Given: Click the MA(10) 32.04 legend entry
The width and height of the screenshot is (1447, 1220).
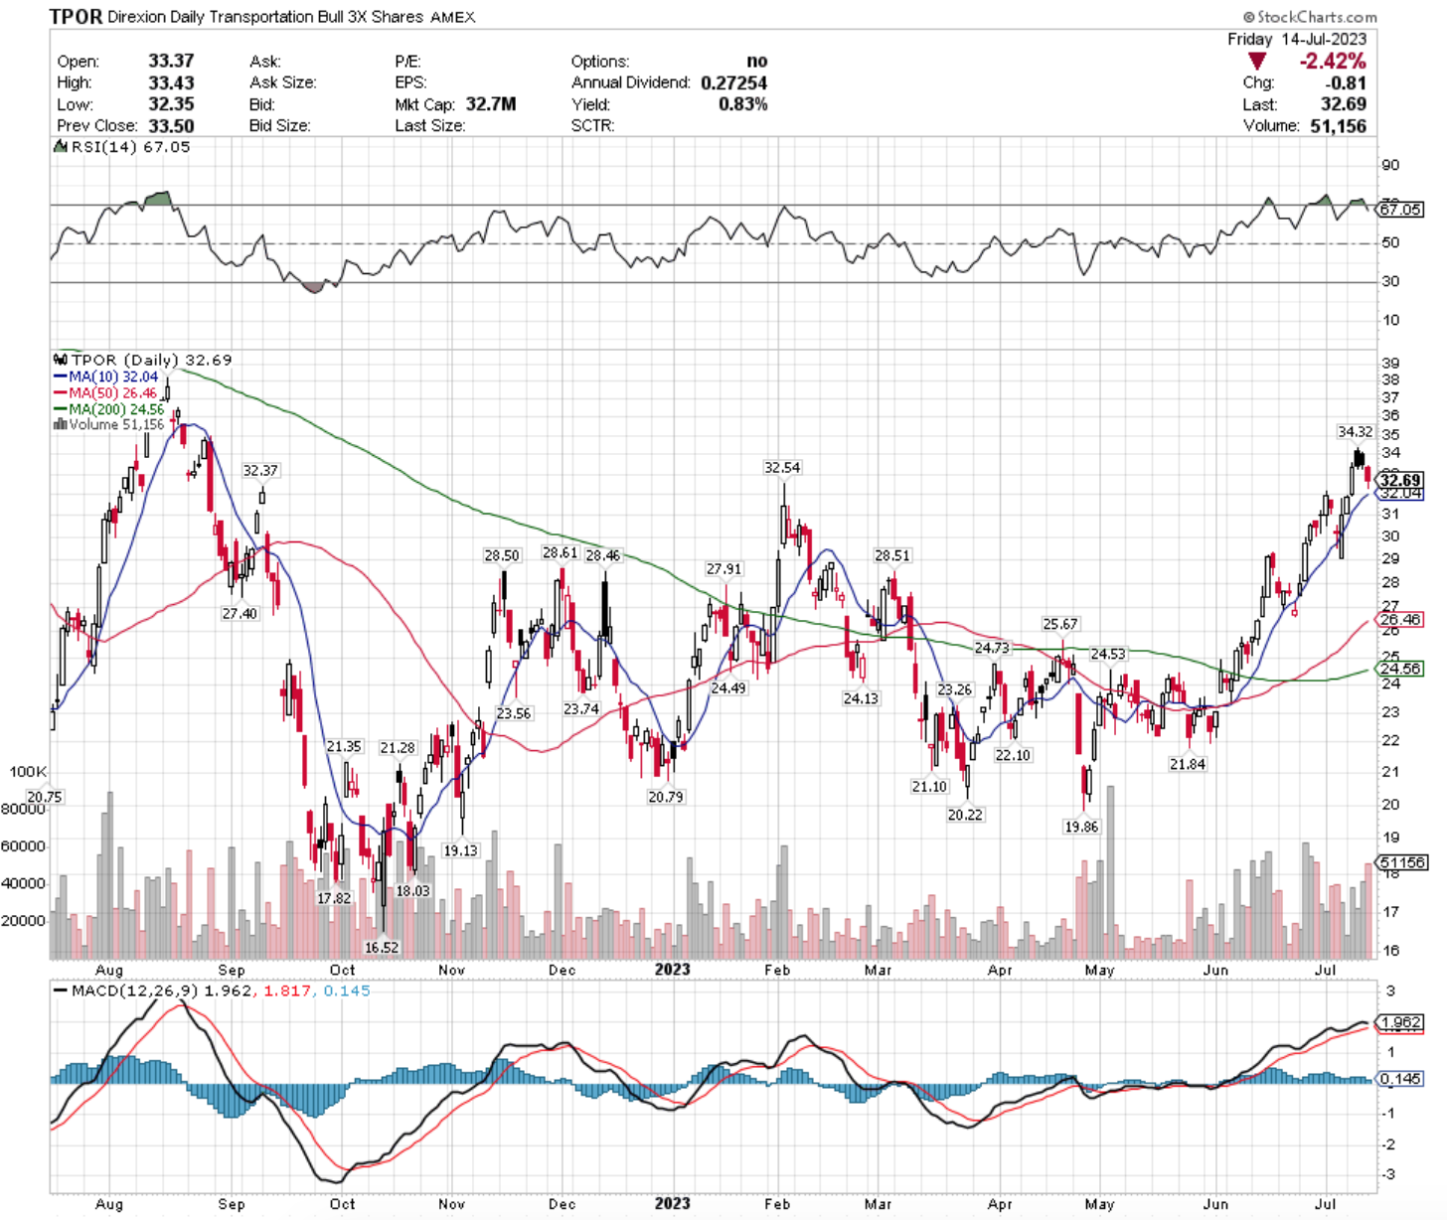Looking at the screenshot, I should click(105, 377).
